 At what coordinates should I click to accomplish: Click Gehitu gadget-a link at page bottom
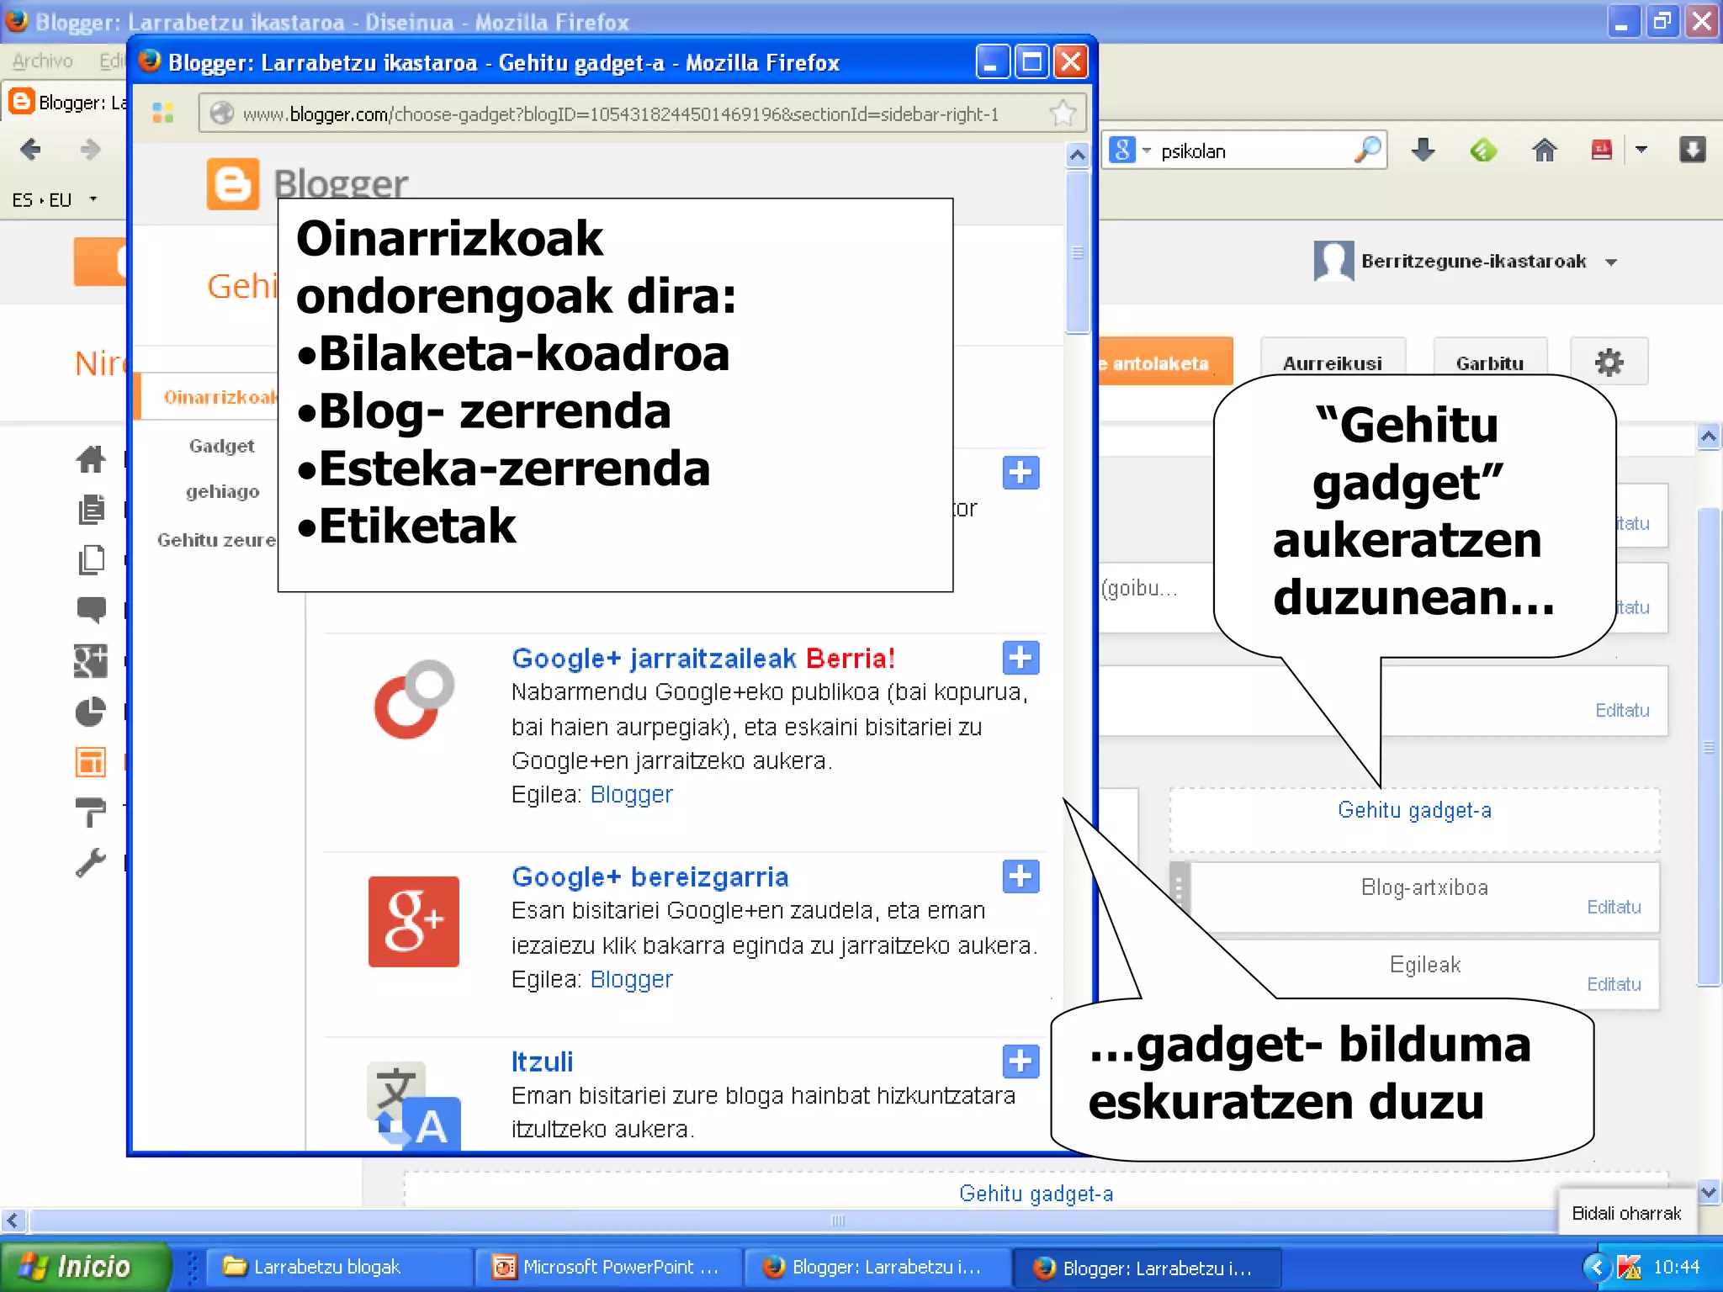(x=1036, y=1194)
